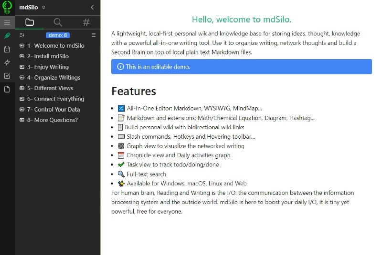
Task: Open the note 2- Install mdSilo
Action: [x=48, y=56]
